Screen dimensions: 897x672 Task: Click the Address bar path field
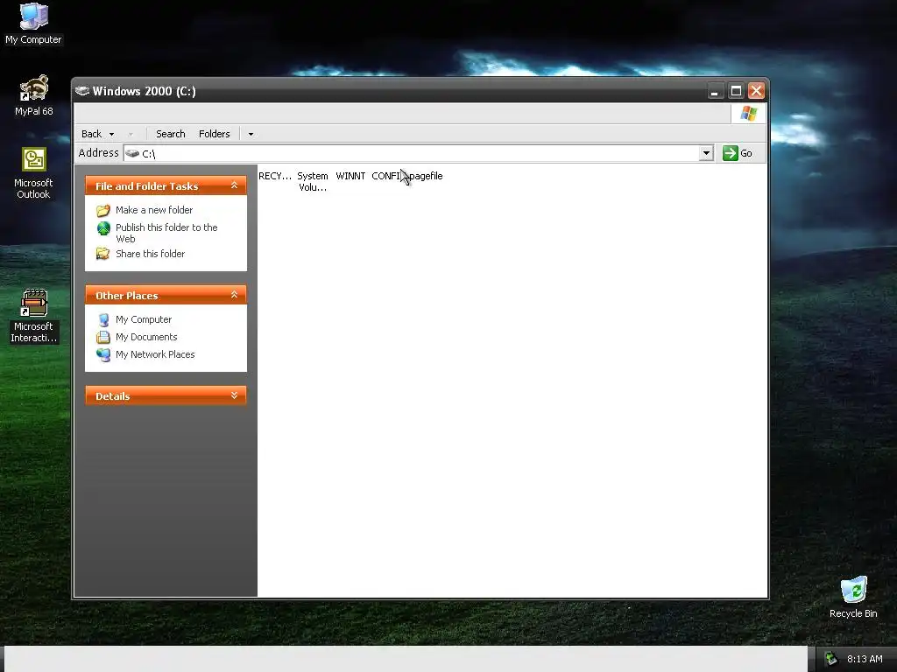(x=412, y=153)
